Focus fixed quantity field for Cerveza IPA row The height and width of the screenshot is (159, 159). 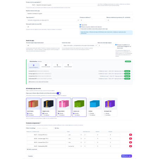click(x=89, y=135)
